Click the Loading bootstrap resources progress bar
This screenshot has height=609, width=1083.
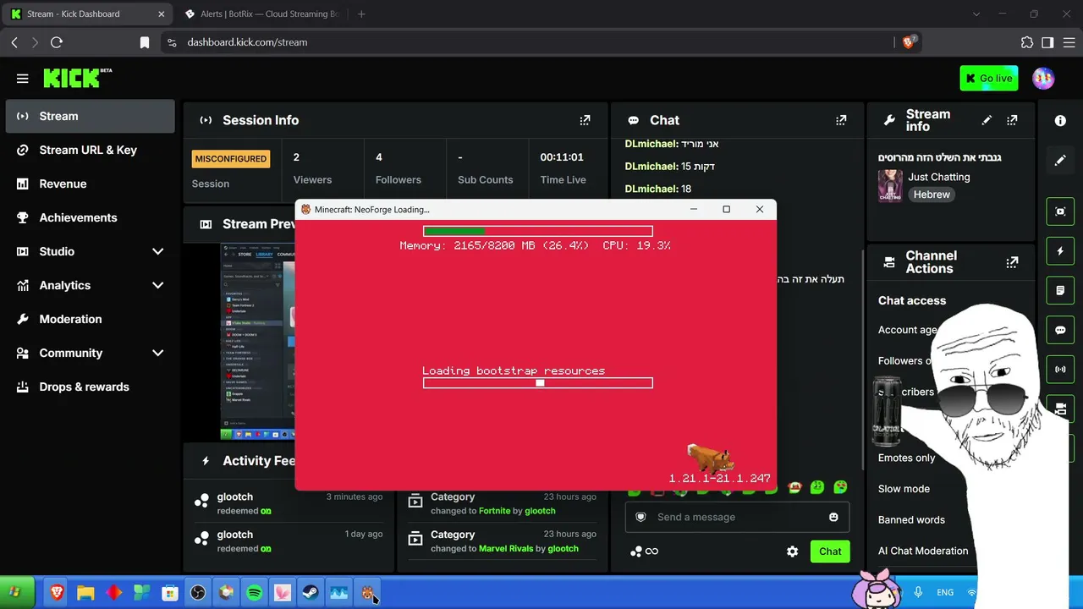pyautogui.click(x=538, y=383)
